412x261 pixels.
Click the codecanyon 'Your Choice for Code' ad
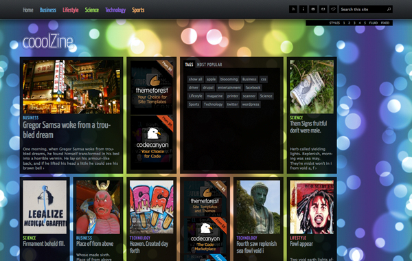coord(152,142)
